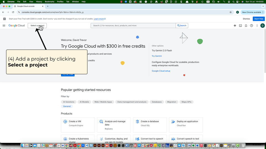Expand the Chrome tab search chevron

click(x=263, y=6)
